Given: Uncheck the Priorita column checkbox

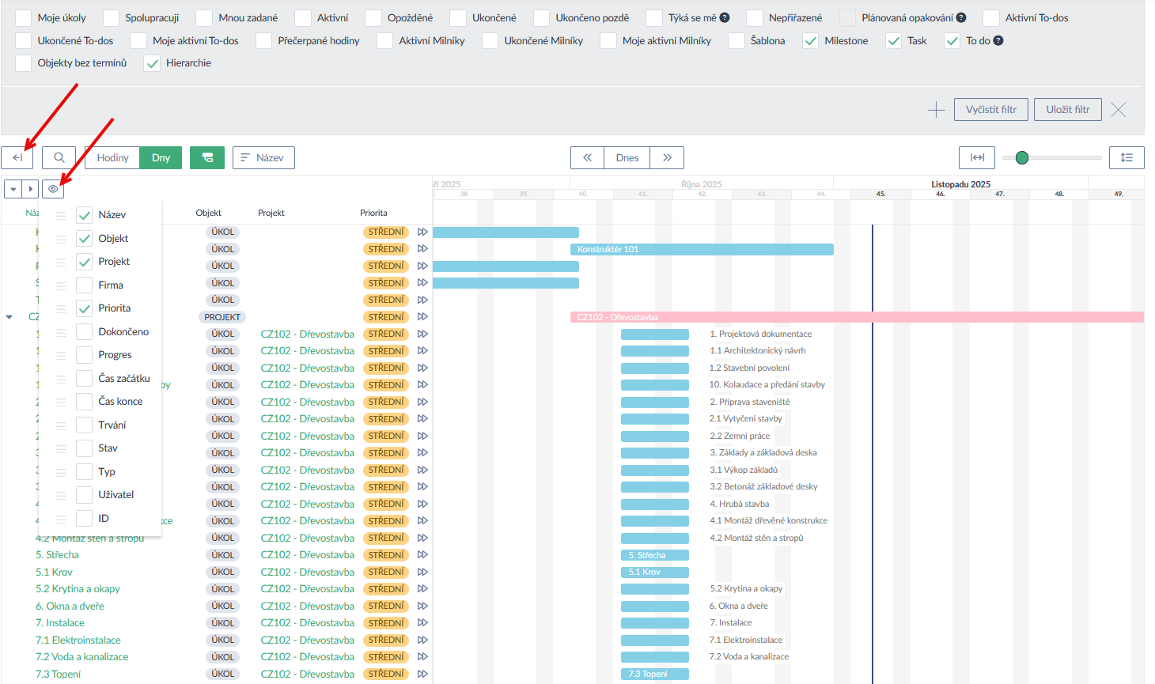Looking at the screenshot, I should pos(85,308).
